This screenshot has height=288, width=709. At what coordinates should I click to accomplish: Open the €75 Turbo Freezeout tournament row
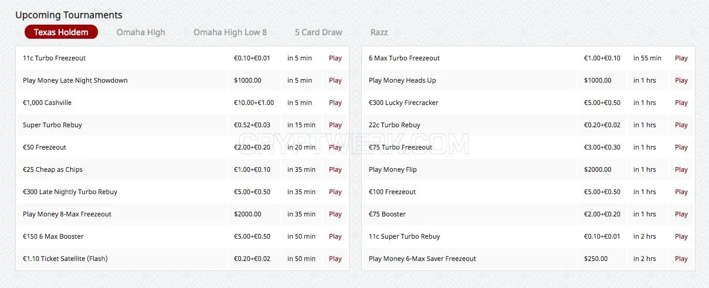pos(528,147)
